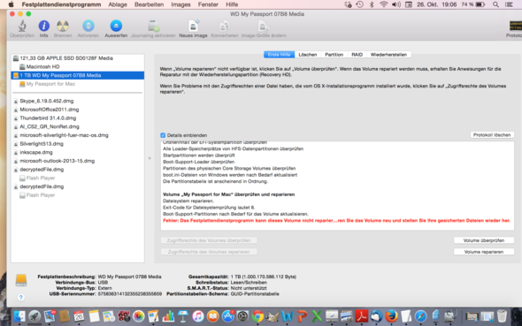Click the volume speaker menu icon
Screen dimensions: 522x326
click(396, 4)
